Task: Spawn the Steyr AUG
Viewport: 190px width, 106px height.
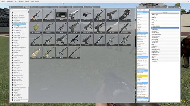Action: click(x=49, y=53)
